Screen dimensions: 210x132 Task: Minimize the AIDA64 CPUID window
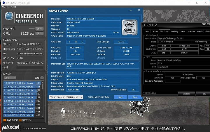pos(131,10)
